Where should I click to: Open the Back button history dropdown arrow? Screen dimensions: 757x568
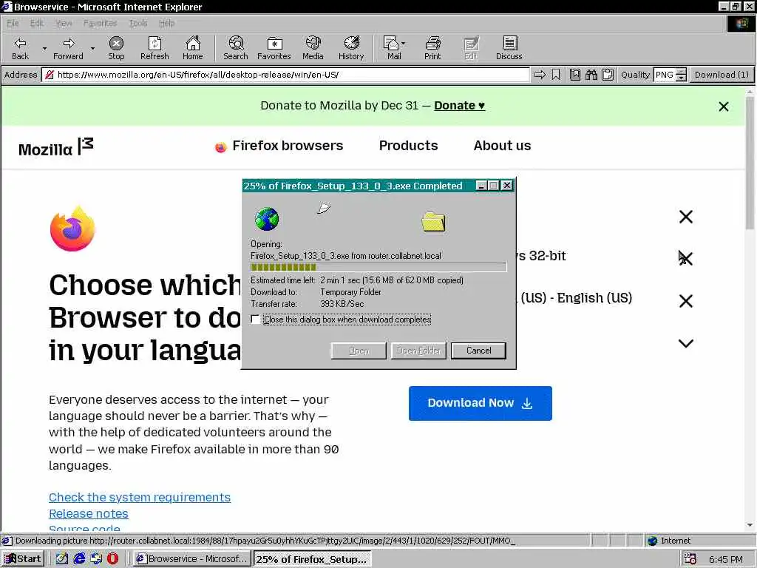coord(44,48)
